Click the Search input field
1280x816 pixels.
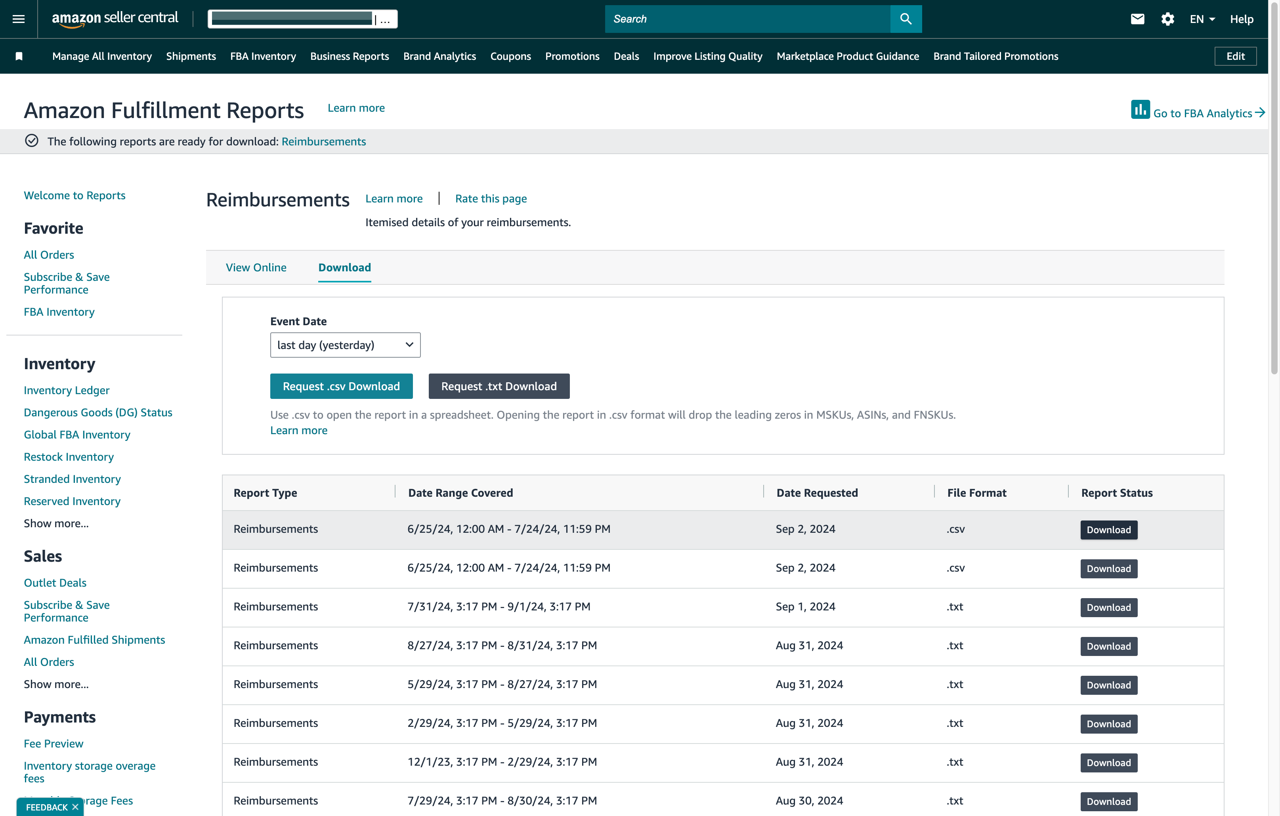[x=747, y=19]
